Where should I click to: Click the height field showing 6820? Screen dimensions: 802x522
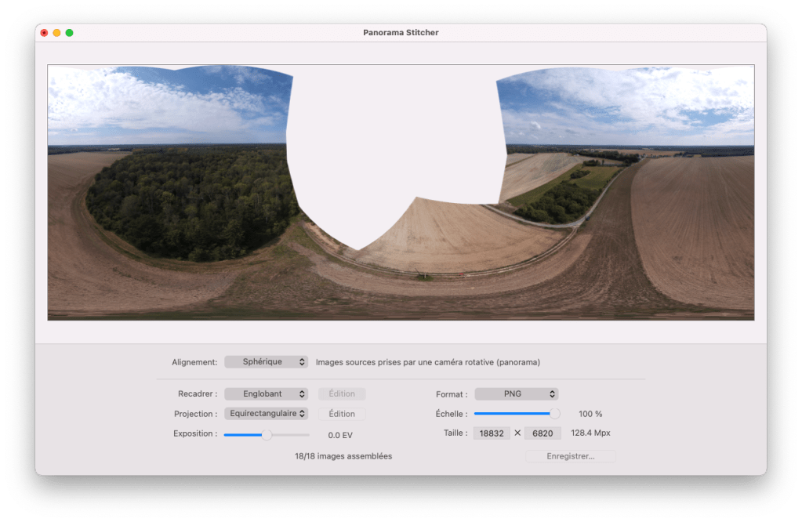tap(543, 433)
